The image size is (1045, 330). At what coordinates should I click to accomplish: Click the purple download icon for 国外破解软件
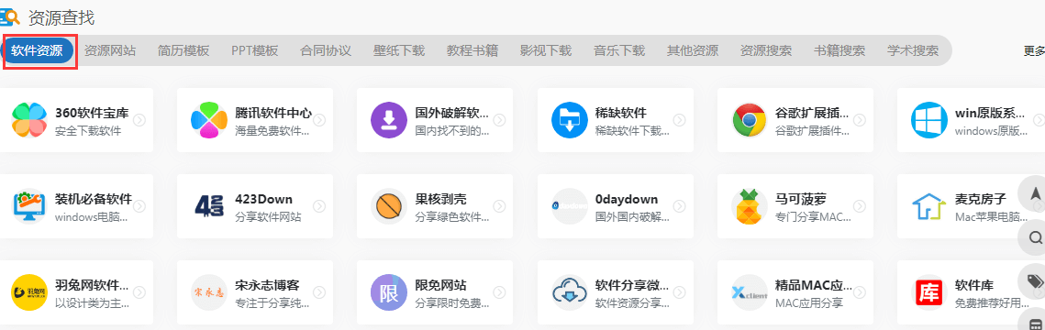click(x=388, y=120)
